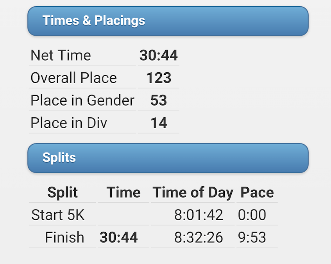Click the Place in Gender label
331x264 pixels.
click(x=82, y=101)
